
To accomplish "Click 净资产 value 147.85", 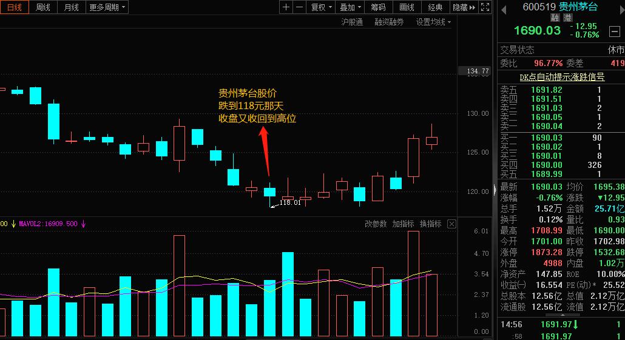I will coord(549,275).
